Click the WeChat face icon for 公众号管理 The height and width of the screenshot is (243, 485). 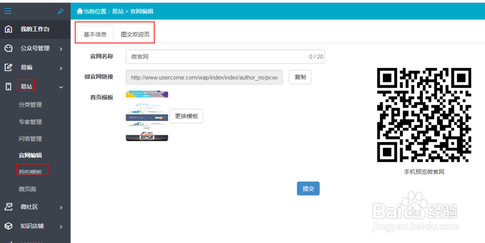click(8, 48)
